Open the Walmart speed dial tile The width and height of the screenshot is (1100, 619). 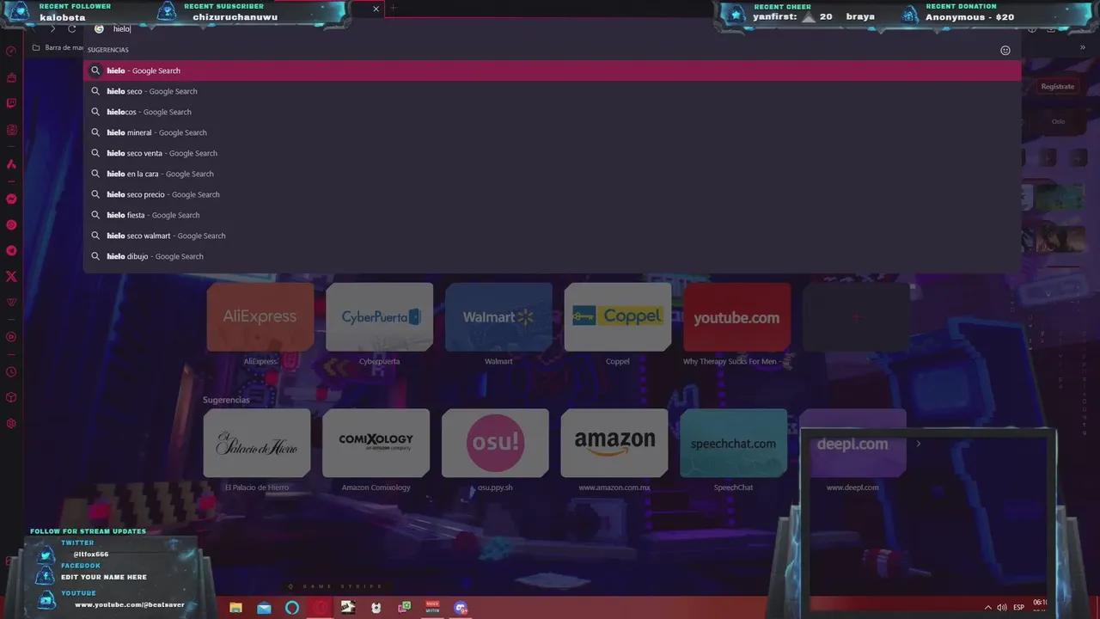498,316
